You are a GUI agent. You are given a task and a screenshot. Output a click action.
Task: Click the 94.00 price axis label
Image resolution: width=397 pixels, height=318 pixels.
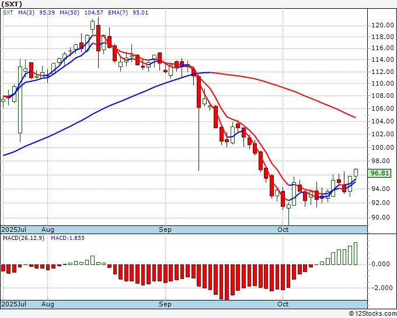click(381, 189)
